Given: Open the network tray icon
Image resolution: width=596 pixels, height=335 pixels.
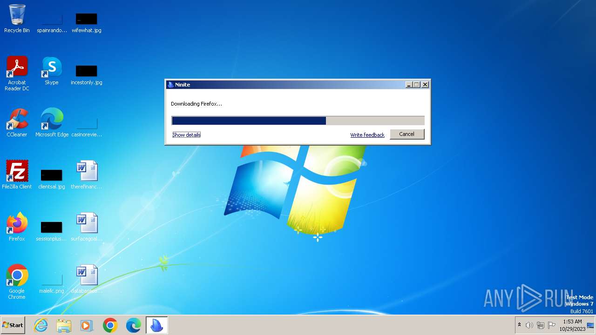Looking at the screenshot, I should pos(541,325).
